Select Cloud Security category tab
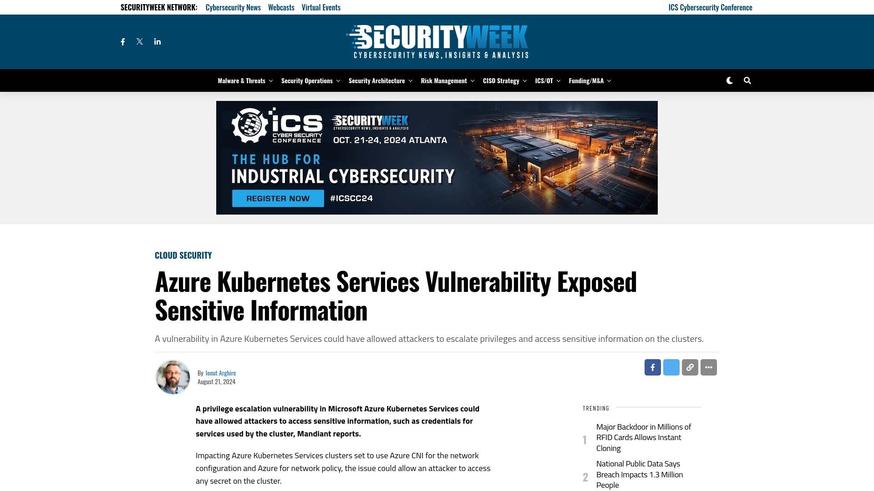874x491 pixels. (183, 255)
